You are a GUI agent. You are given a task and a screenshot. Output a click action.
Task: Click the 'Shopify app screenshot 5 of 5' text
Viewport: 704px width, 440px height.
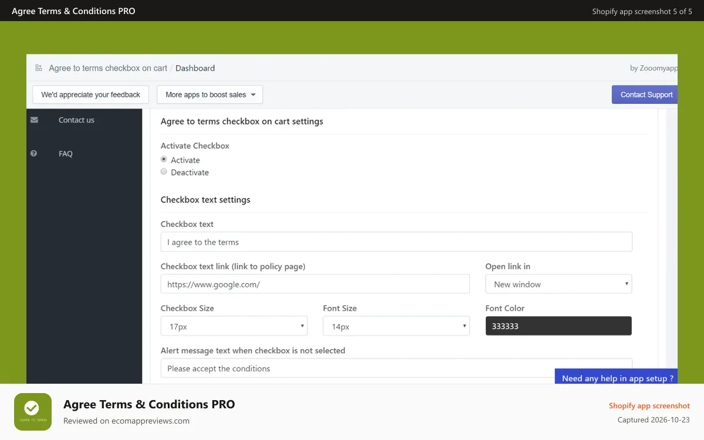click(642, 11)
